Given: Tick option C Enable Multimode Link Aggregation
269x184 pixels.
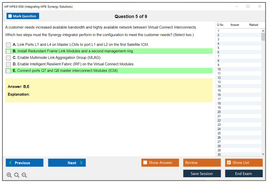Looking at the screenshot, I should pos(9,58).
